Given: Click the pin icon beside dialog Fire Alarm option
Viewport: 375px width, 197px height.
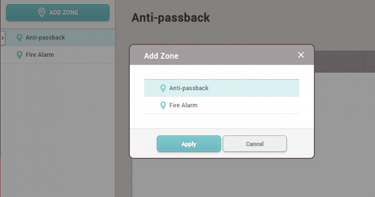Looking at the screenshot, I should tap(163, 106).
